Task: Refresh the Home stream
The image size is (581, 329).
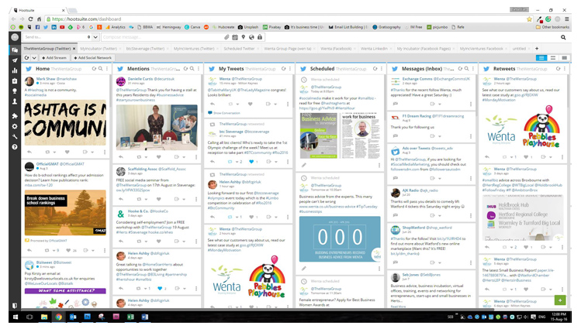Action: 92,69
